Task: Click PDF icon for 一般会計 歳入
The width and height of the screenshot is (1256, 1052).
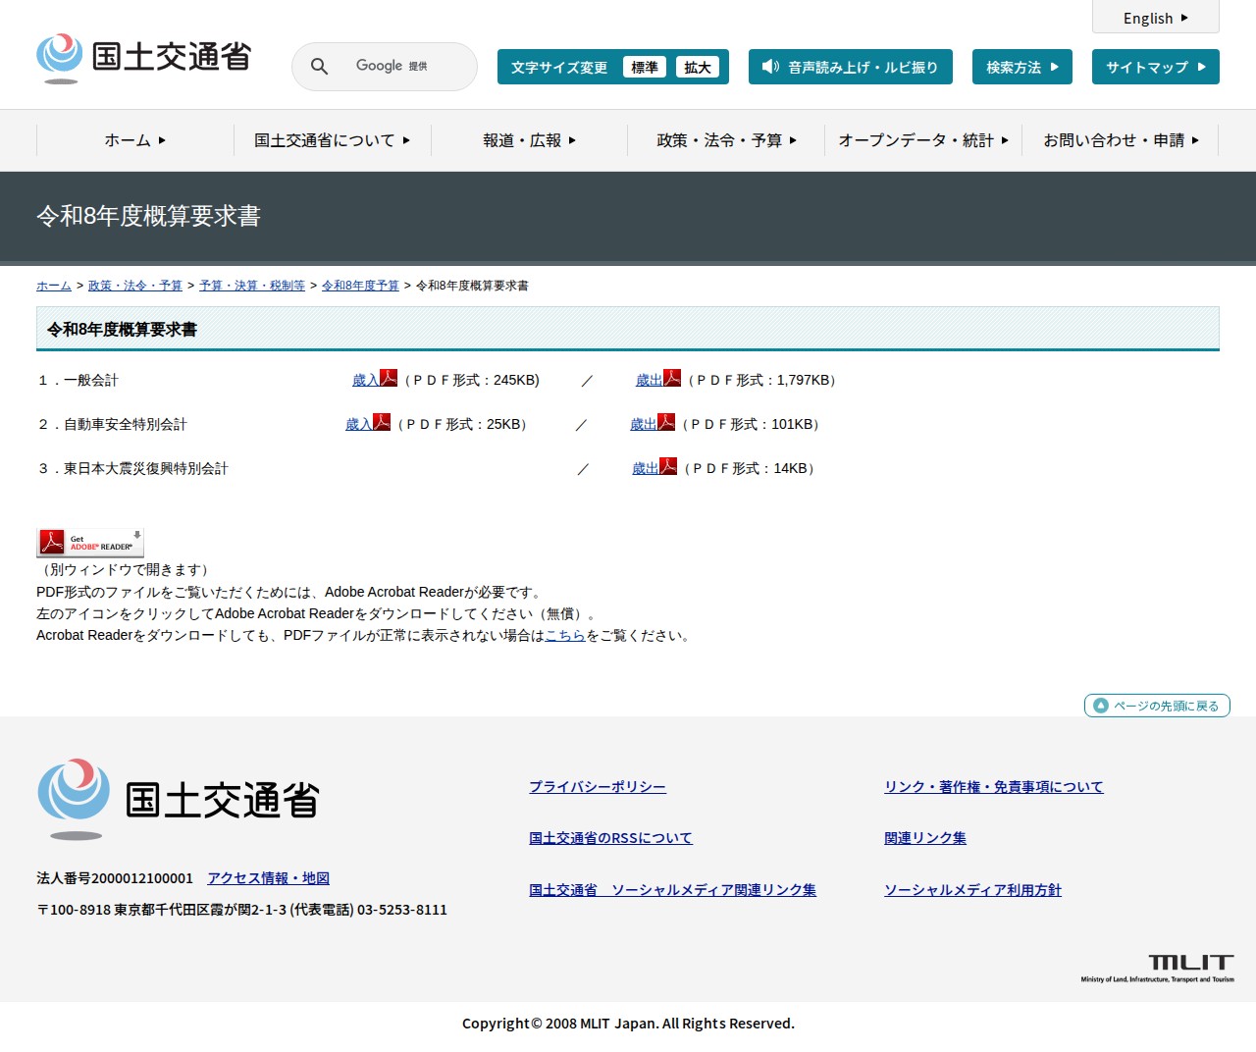Action: click(389, 379)
